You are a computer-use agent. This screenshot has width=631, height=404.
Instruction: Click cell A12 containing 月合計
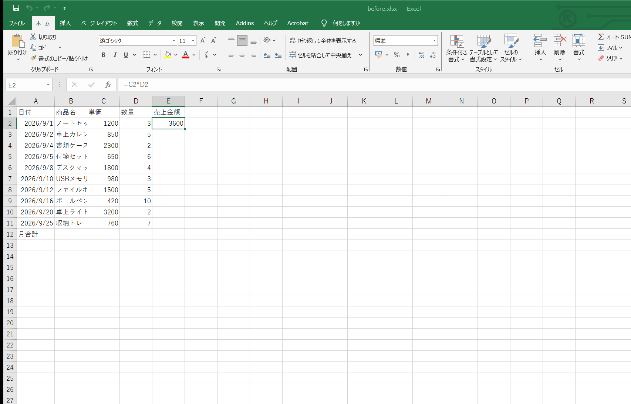click(36, 234)
